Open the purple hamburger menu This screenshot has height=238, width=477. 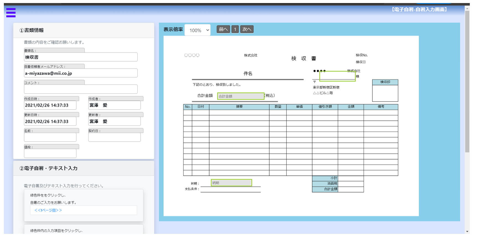tap(11, 12)
